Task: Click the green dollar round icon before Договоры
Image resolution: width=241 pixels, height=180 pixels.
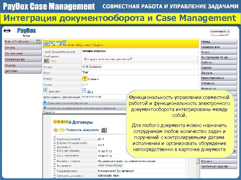Action: click(62, 122)
